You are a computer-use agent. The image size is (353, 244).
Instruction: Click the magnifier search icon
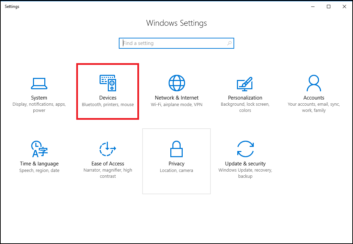(x=229, y=43)
